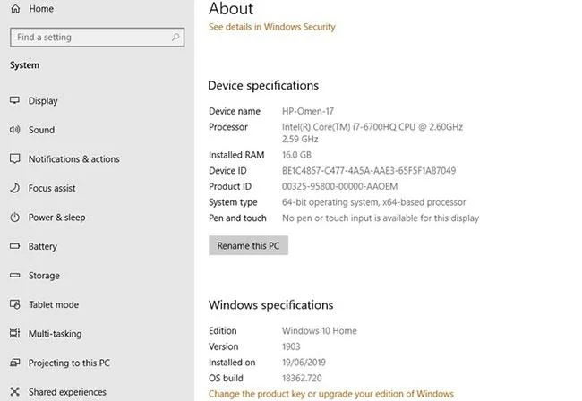Click the Multi-tasking icon
This screenshot has width=582, height=401.
click(x=15, y=333)
